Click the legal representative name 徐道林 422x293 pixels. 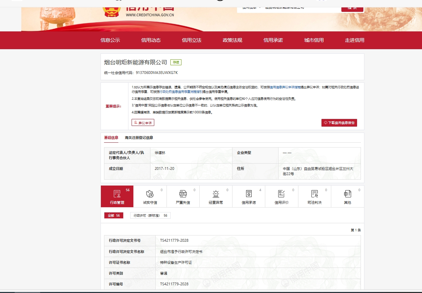coord(160,153)
